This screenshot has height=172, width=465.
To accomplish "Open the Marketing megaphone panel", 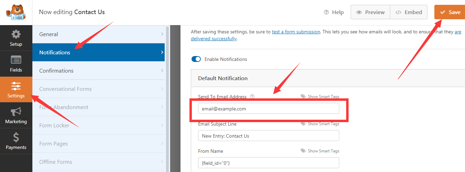I will click(16, 115).
